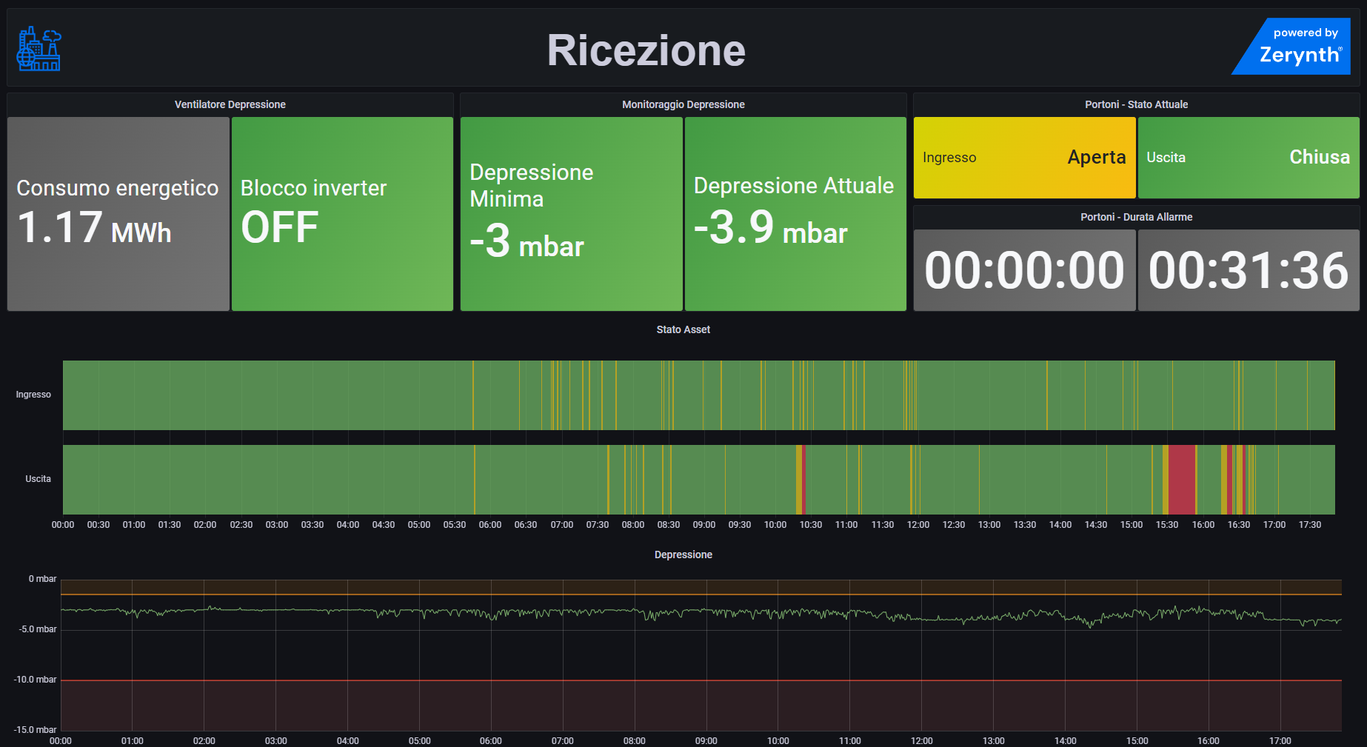Click the wide red alarm block in Uscita timeline
Image resolution: width=1367 pixels, height=747 pixels.
pos(1182,480)
